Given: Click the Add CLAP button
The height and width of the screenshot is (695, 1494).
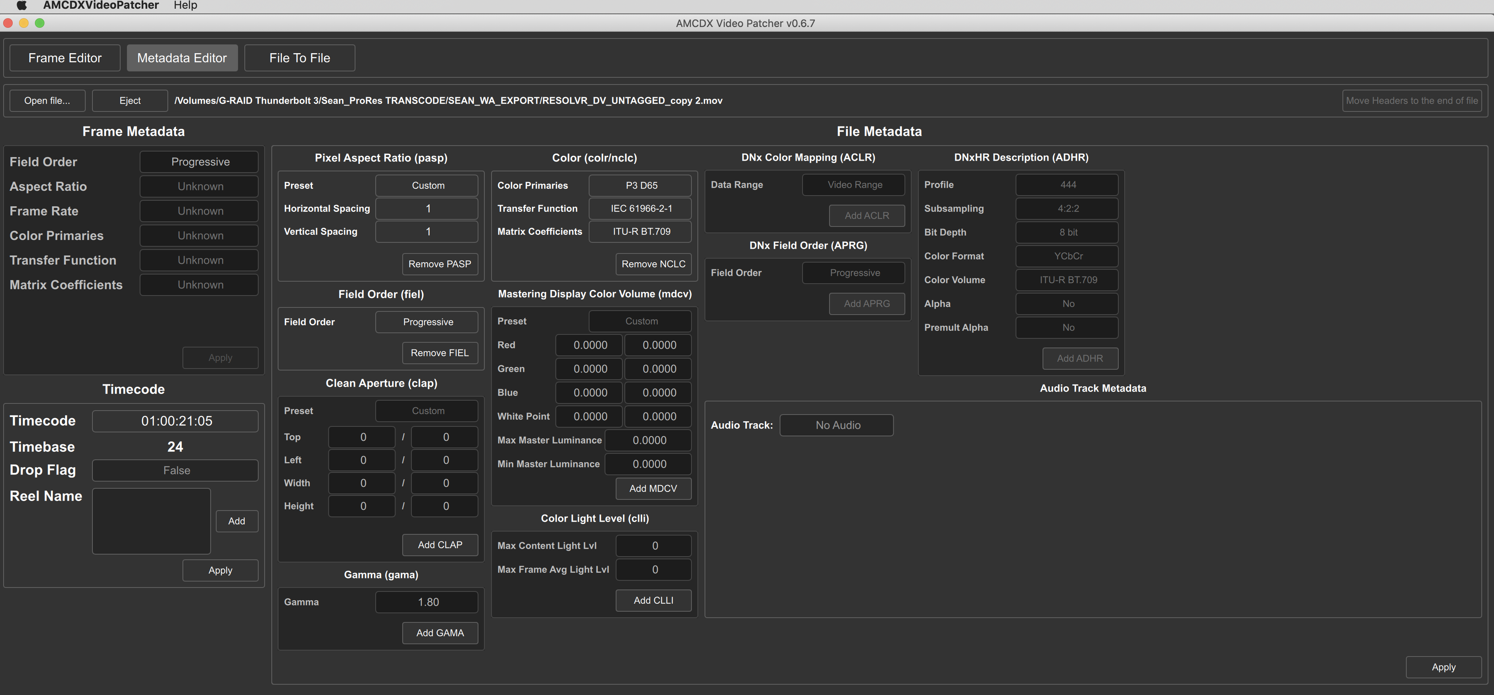Looking at the screenshot, I should (x=440, y=545).
